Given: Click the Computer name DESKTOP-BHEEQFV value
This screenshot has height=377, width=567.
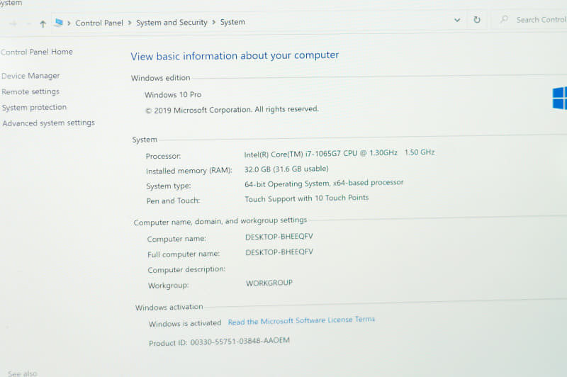Looking at the screenshot, I should click(279, 237).
